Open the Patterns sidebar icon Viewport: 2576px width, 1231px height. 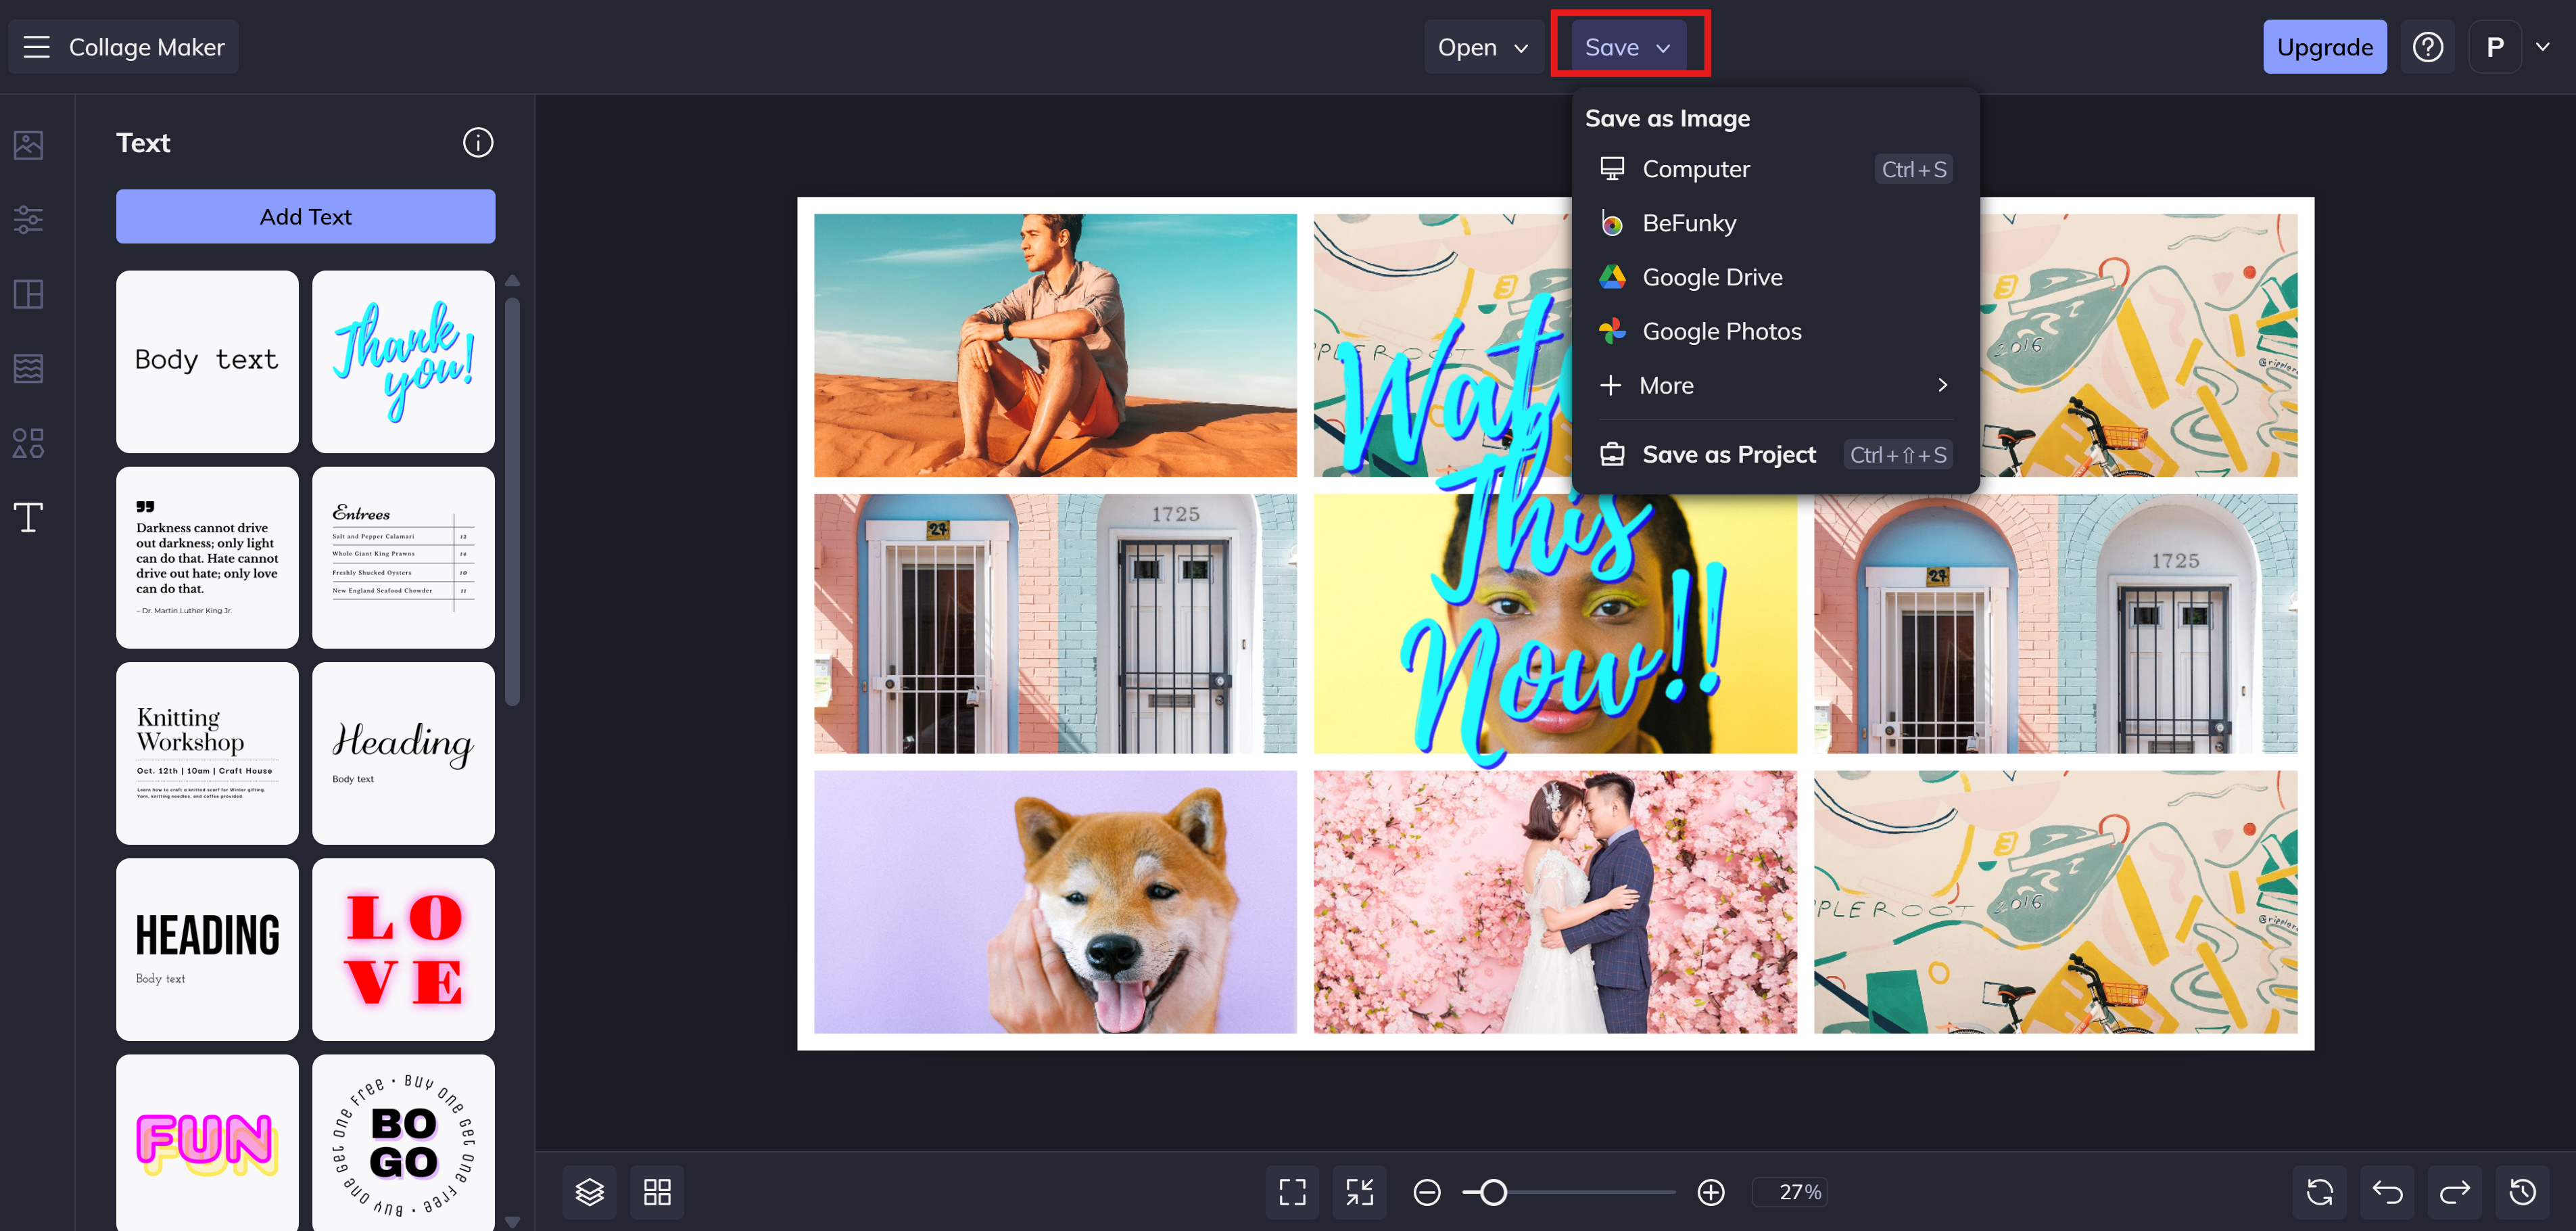28,368
